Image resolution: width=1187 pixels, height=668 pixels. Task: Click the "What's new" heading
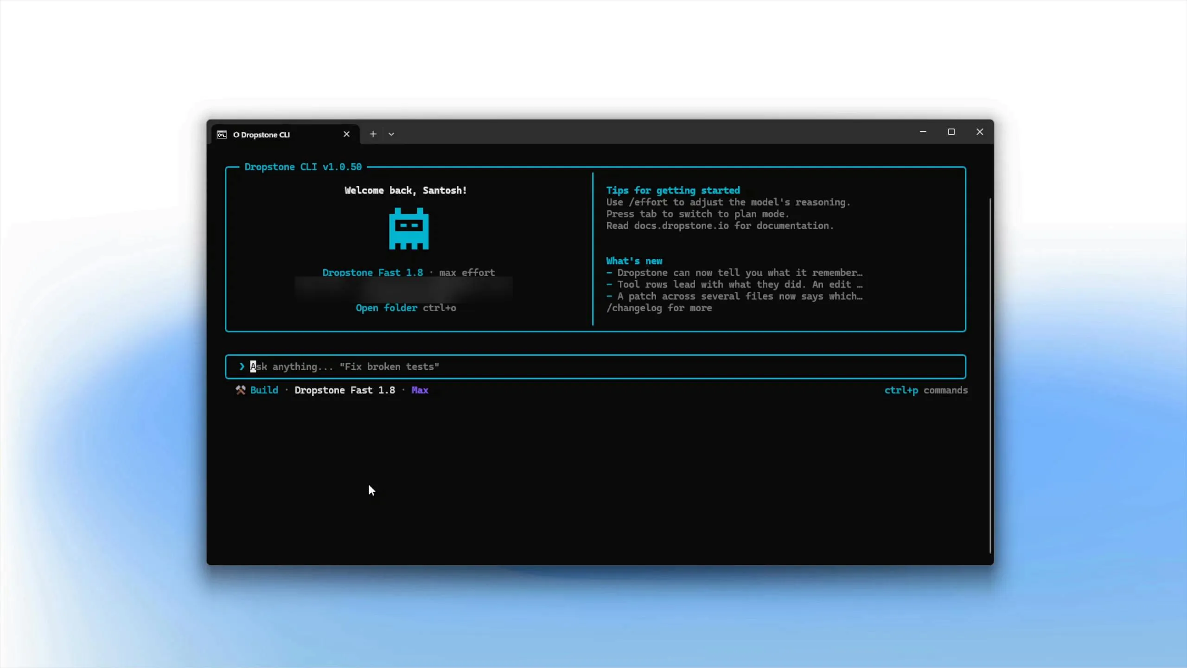pos(634,261)
